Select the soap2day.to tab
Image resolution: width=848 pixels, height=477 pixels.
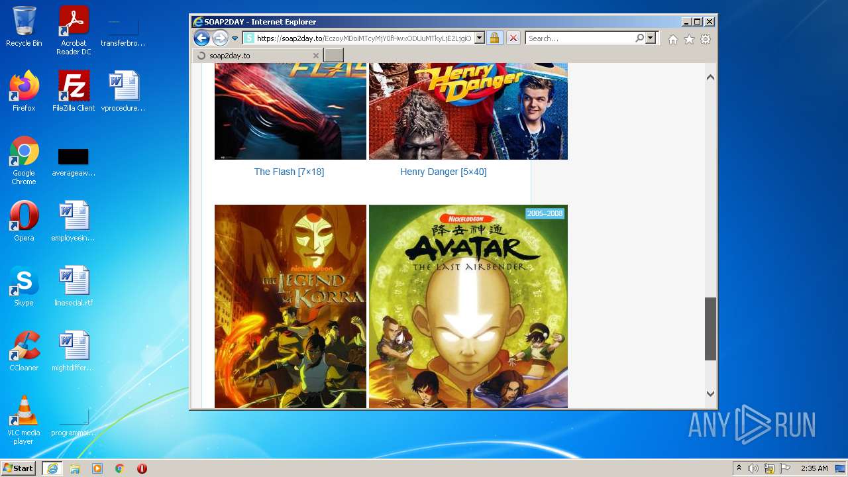click(257, 56)
